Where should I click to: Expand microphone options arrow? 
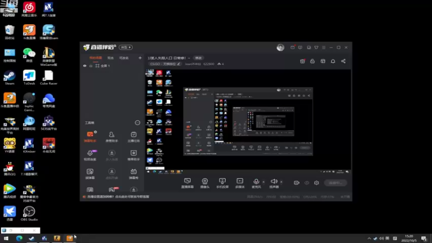(264, 182)
